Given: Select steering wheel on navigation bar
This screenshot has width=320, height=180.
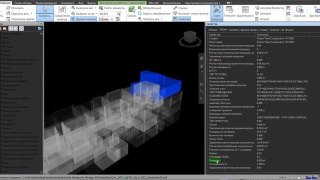Looking at the screenshot, I should coord(201,58).
